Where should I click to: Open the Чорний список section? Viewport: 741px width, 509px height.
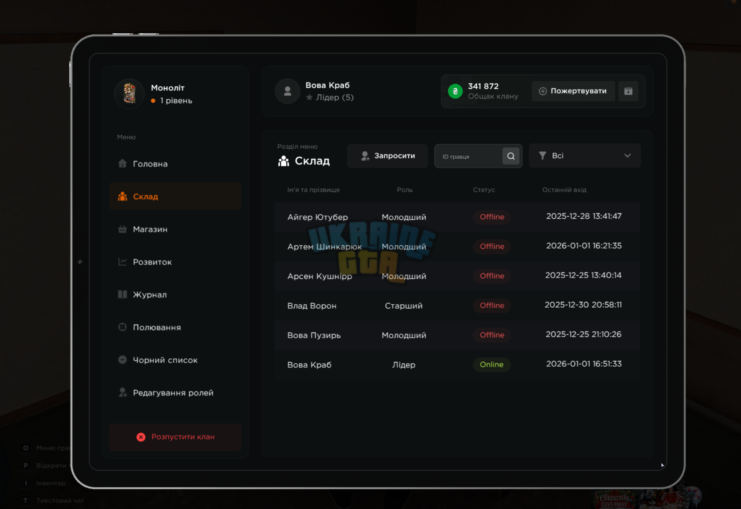tap(175, 360)
